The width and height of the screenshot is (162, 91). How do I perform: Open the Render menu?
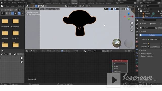click(14, 3)
